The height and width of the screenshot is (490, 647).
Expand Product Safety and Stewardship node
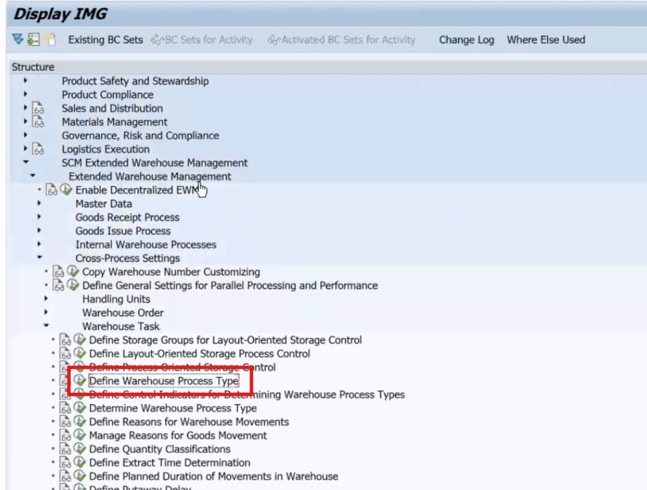(25, 81)
